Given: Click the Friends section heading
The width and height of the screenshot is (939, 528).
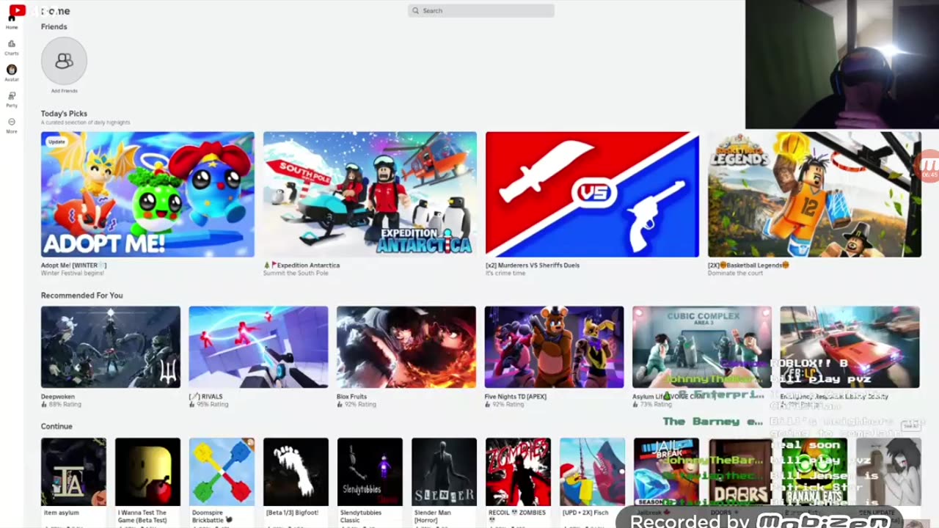Looking at the screenshot, I should [x=54, y=27].
